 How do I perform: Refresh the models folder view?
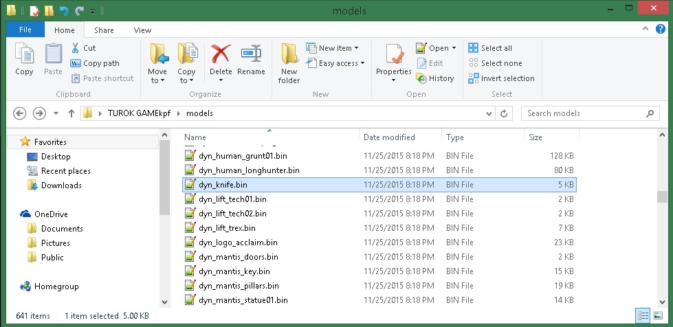pyautogui.click(x=505, y=113)
